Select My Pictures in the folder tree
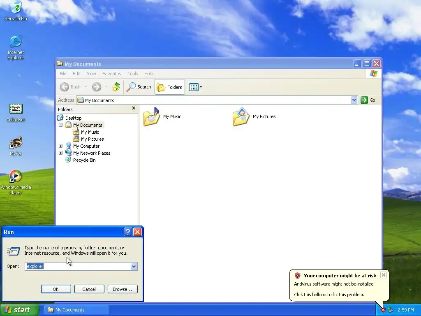The image size is (421, 316). pyautogui.click(x=92, y=139)
